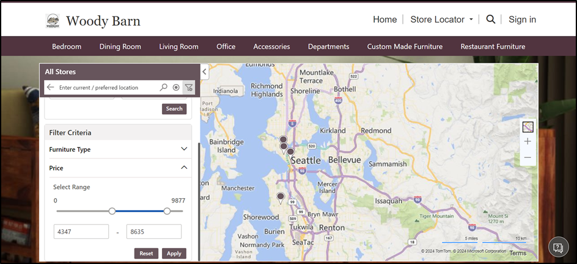Image resolution: width=577 pixels, height=264 pixels.
Task: Zoom in on the map
Action: coord(527,141)
